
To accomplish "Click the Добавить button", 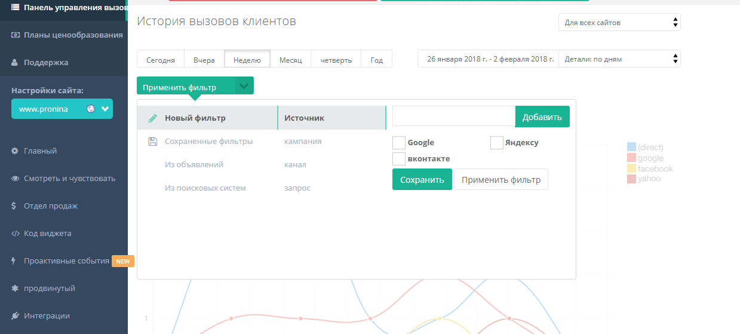I will [542, 117].
